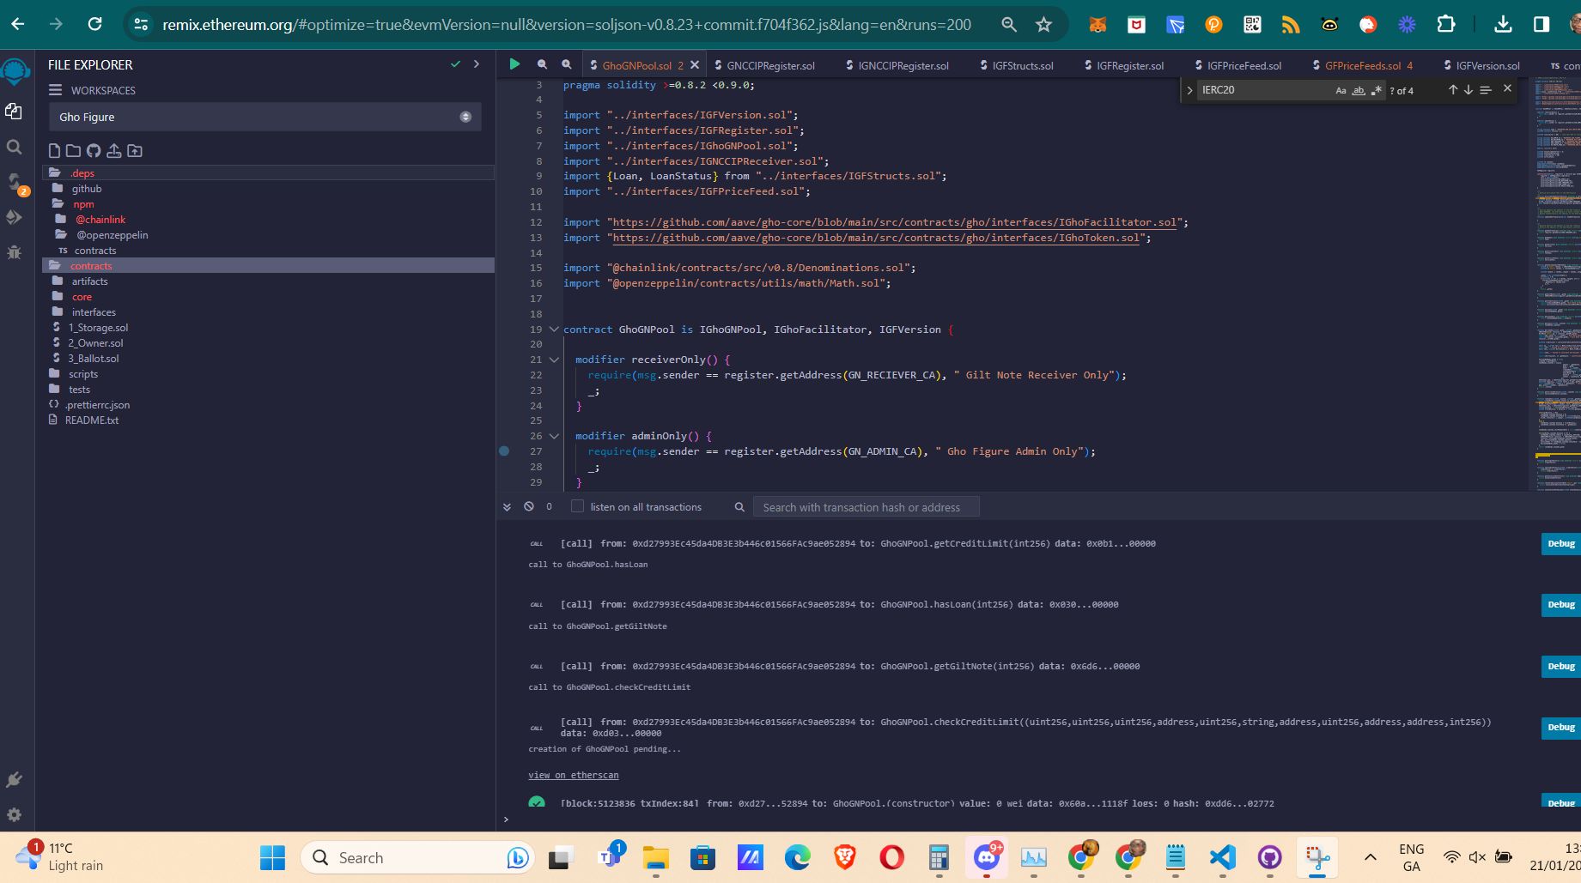The width and height of the screenshot is (1581, 883).
Task: Zoom in the editor font
Action: click(x=567, y=64)
